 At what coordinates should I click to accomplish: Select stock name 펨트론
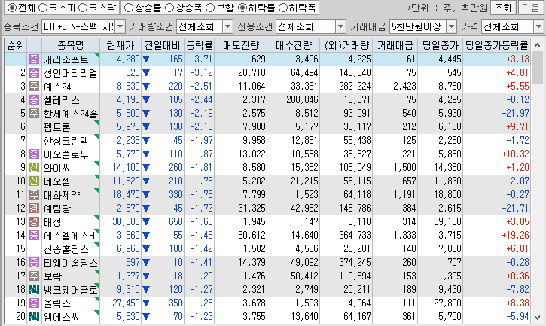(x=57, y=127)
